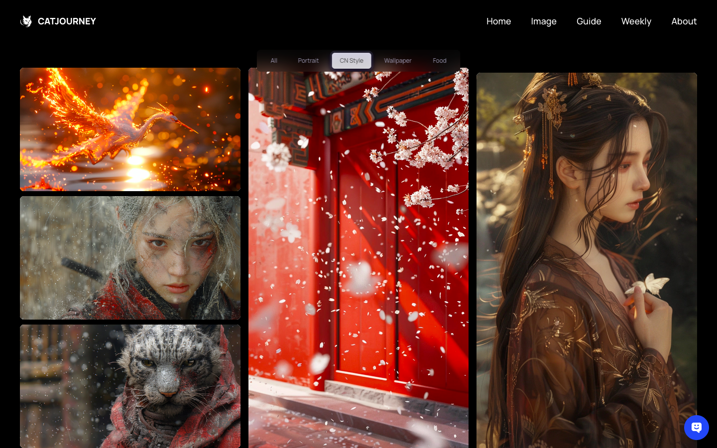Image resolution: width=717 pixels, height=448 pixels.
Task: Open the snow tiger in red cloak image
Action: (130, 386)
